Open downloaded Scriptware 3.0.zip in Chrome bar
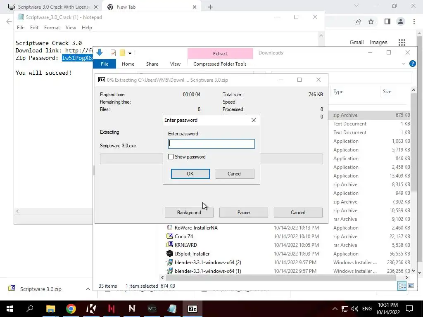The width and height of the screenshot is (423, 317). point(41,289)
